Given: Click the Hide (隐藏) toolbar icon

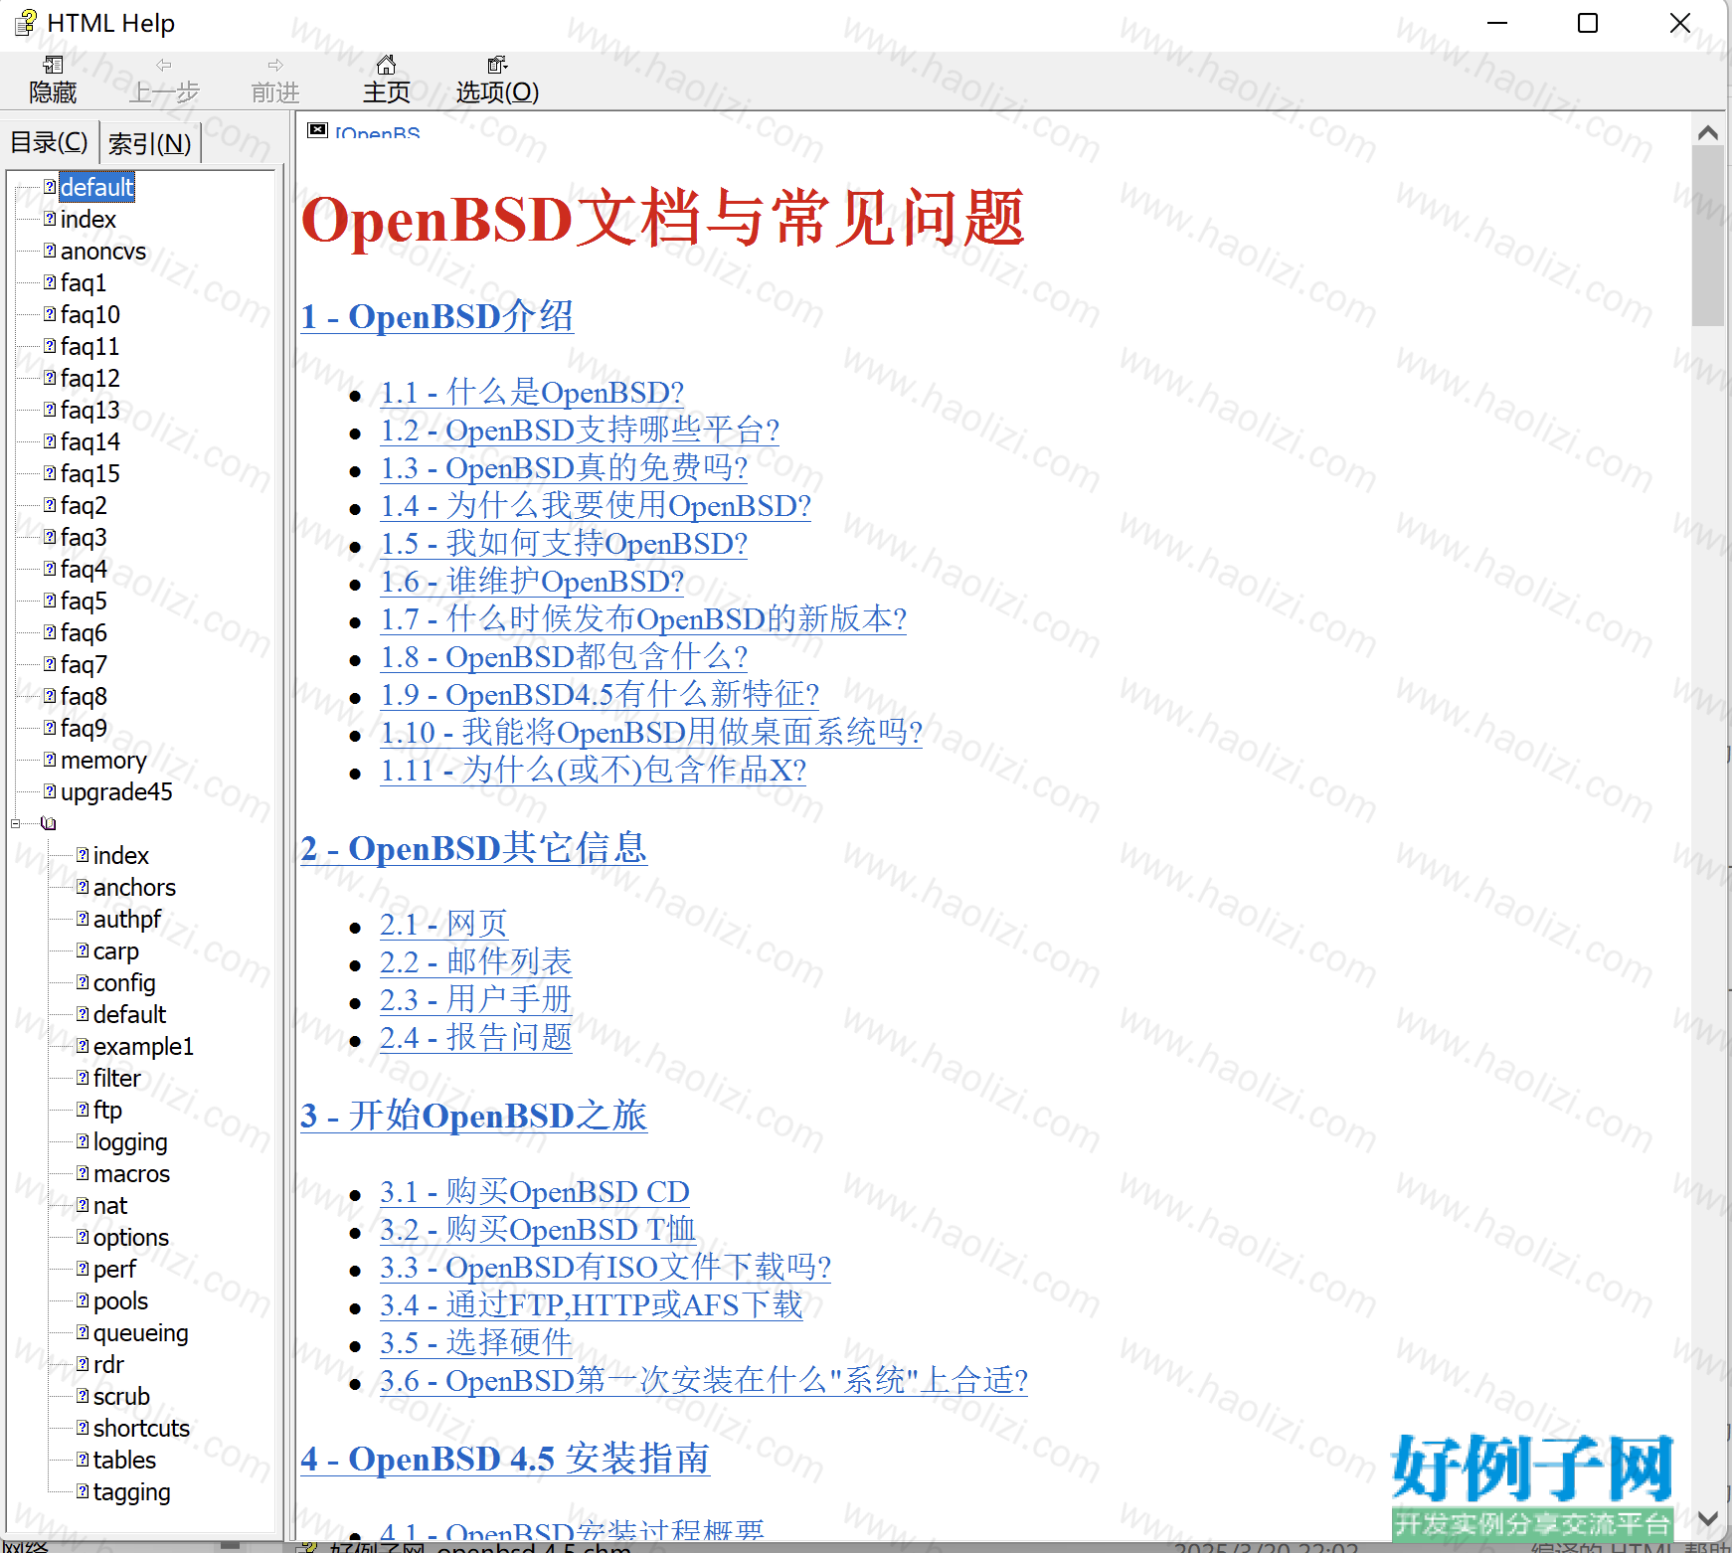Looking at the screenshot, I should pos(53,66).
